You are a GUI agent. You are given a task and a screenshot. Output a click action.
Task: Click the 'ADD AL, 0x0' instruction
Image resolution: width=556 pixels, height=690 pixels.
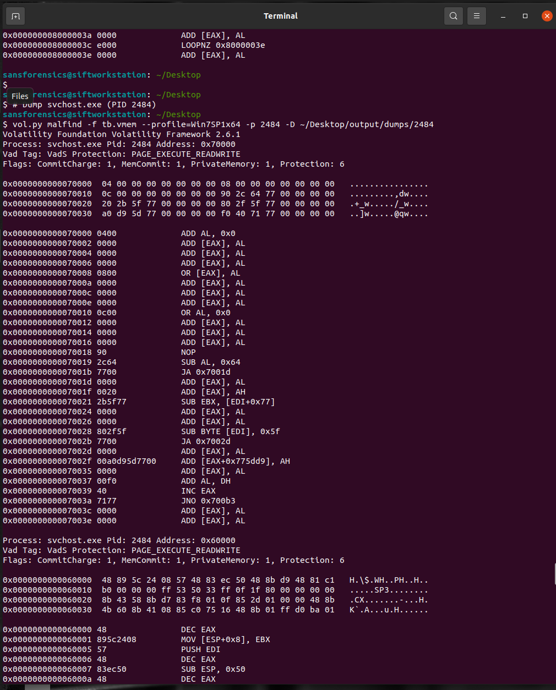(208, 233)
